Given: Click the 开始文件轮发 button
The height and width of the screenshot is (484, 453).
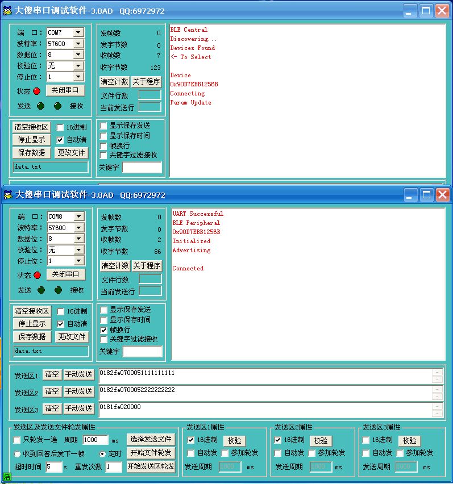Looking at the screenshot, I should (151, 453).
